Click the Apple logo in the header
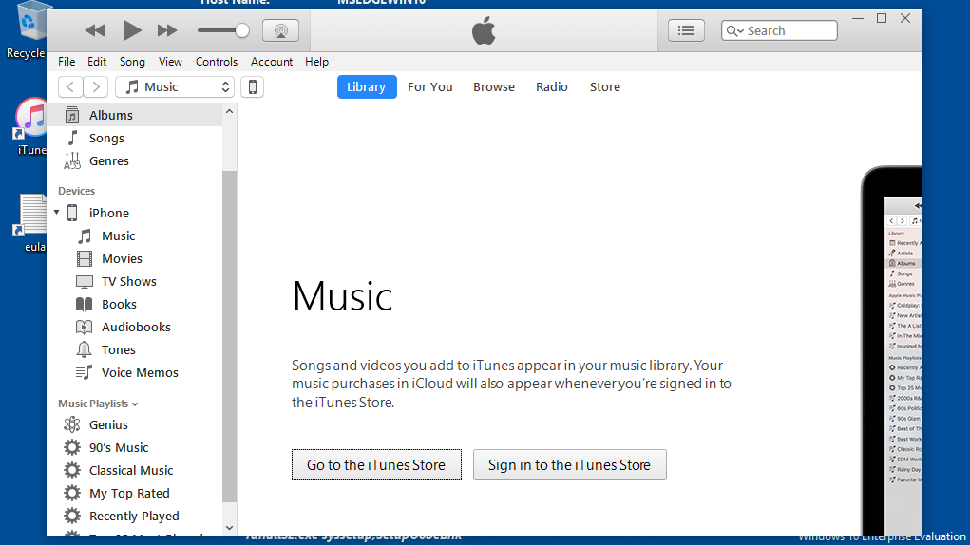Viewport: 970px width, 545px height. coord(484,30)
